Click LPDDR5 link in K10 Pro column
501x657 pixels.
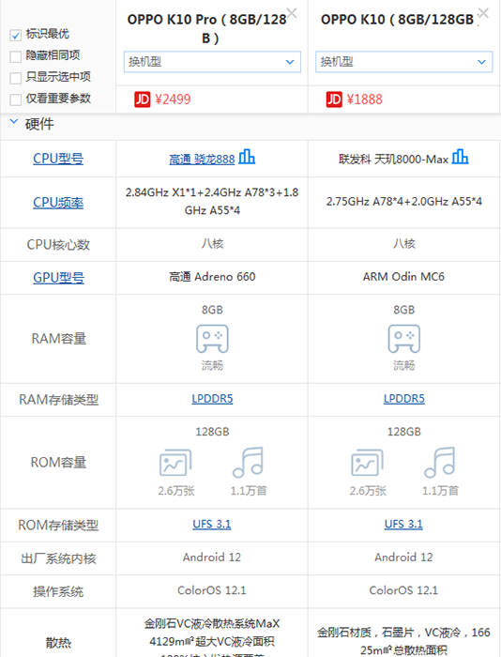pos(212,399)
